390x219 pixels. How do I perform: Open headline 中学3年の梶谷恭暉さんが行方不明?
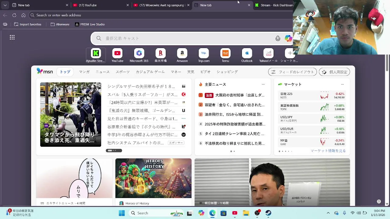(x=142, y=135)
